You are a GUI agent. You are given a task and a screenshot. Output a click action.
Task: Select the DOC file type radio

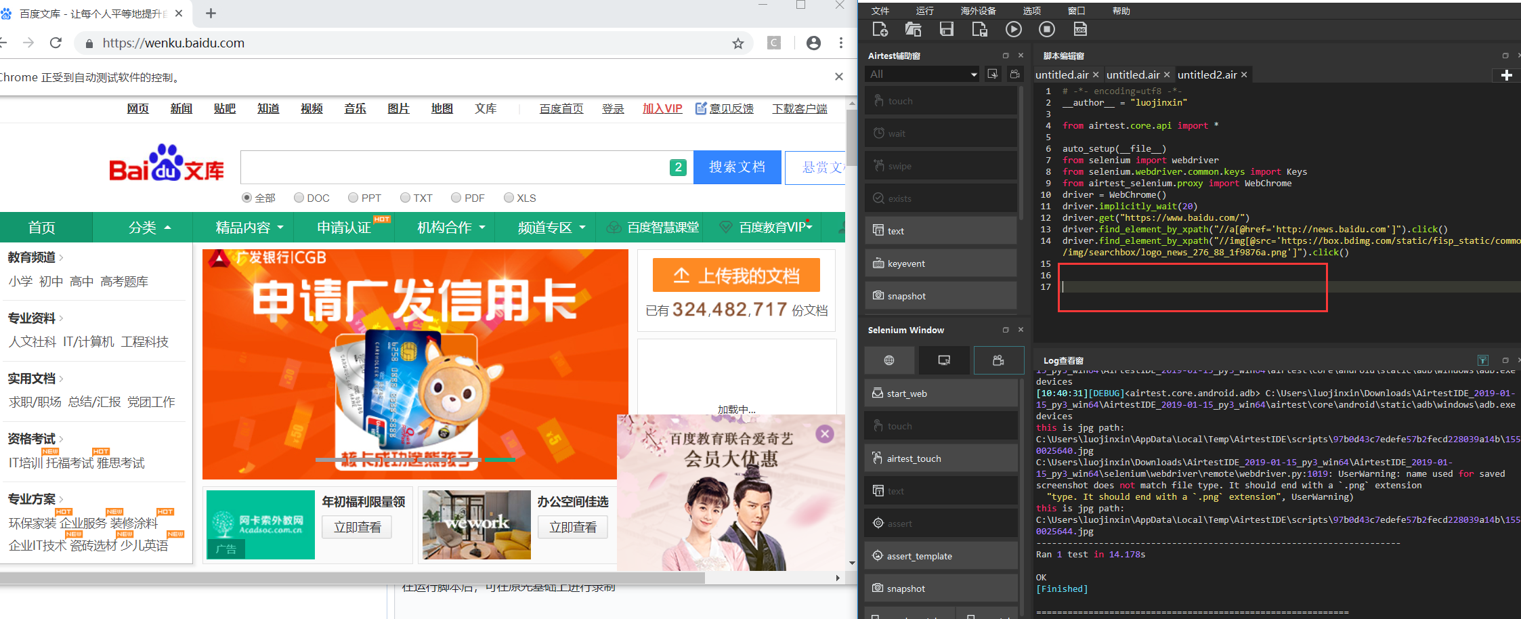pos(299,198)
